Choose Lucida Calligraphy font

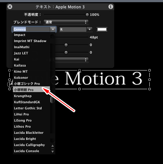tap(32, 145)
